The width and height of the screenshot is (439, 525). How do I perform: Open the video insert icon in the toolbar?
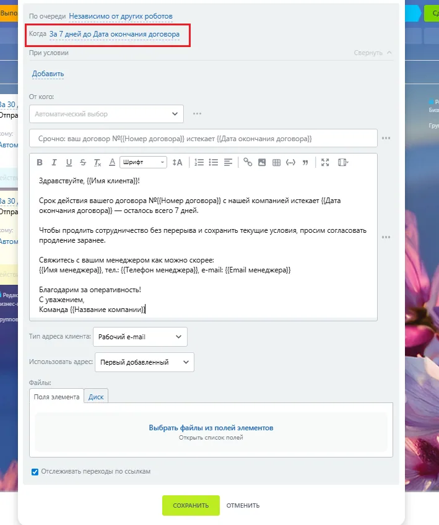coord(343,162)
